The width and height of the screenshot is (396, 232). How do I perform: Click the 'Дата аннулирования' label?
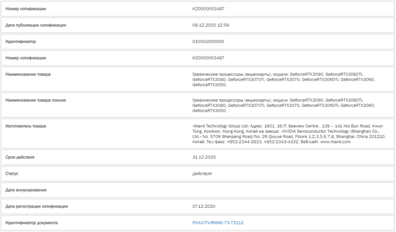click(x=26, y=190)
